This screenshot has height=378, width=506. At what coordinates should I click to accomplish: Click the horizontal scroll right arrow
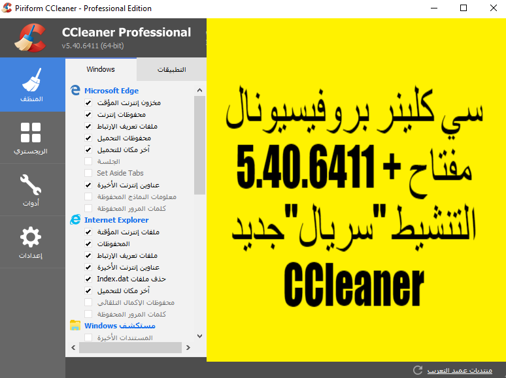[188, 348]
